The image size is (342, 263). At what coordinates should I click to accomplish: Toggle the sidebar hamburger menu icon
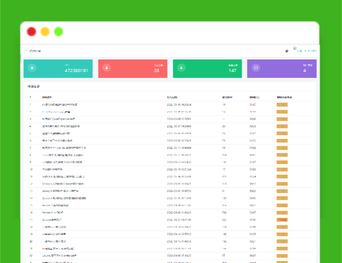pyautogui.click(x=25, y=50)
